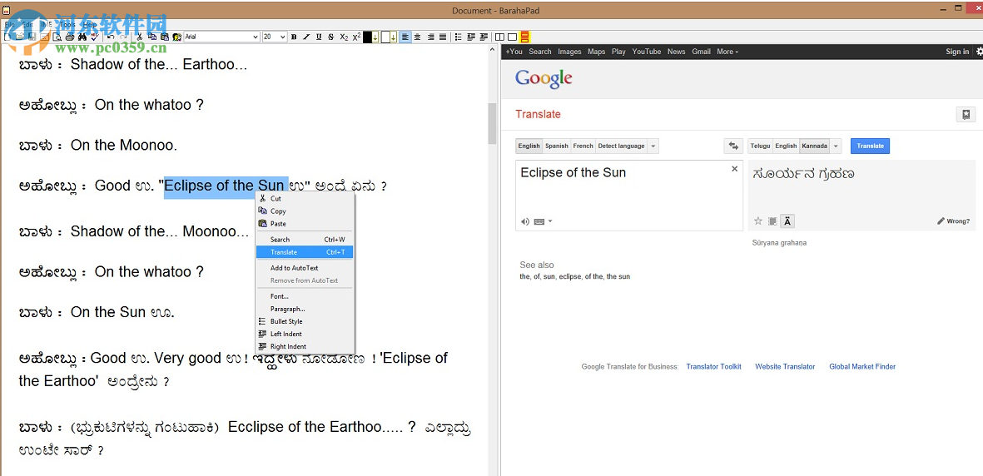Toggle italic formatting in the toolbar
983x476 pixels.
click(x=306, y=37)
